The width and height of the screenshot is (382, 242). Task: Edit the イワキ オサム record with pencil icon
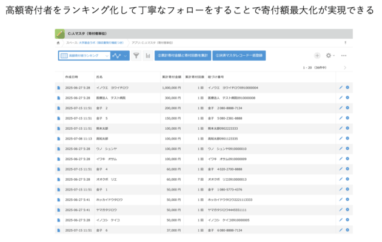coord(341,159)
